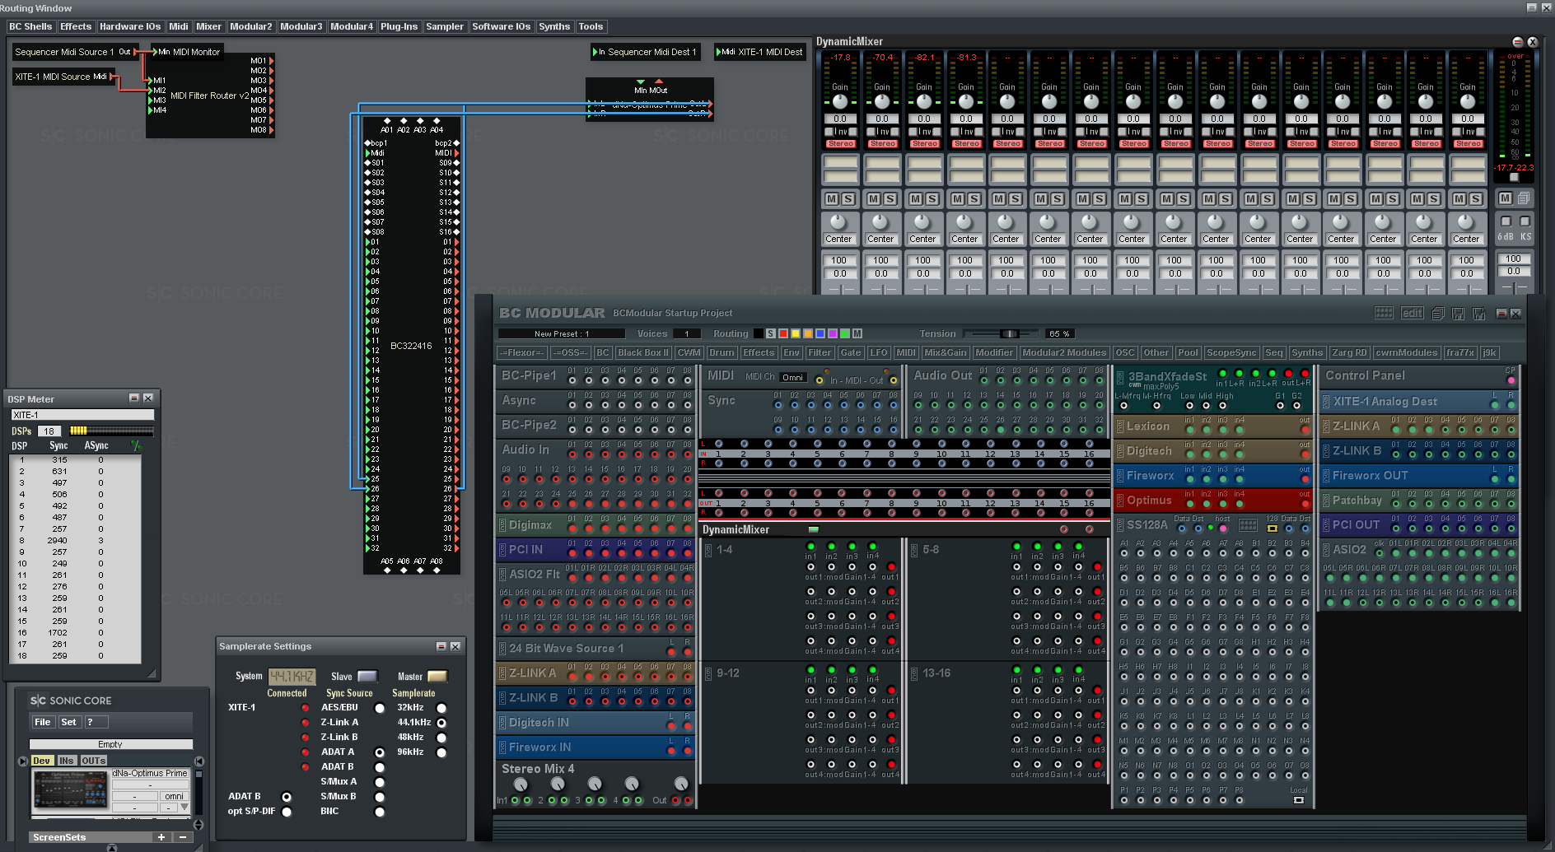1555x852 pixels.
Task: Click the Sonic Core logo
Action: click(x=71, y=701)
